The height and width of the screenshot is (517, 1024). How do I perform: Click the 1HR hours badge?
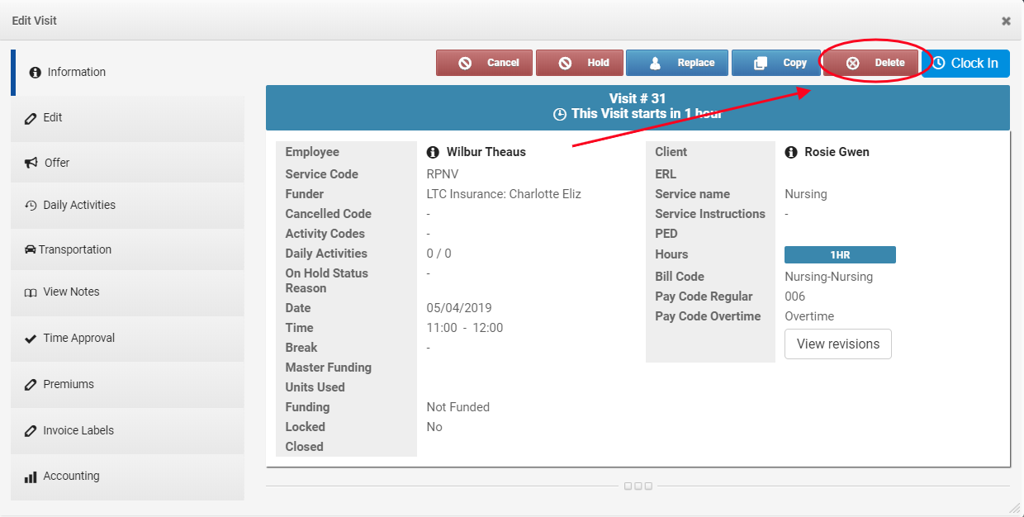[x=839, y=255]
